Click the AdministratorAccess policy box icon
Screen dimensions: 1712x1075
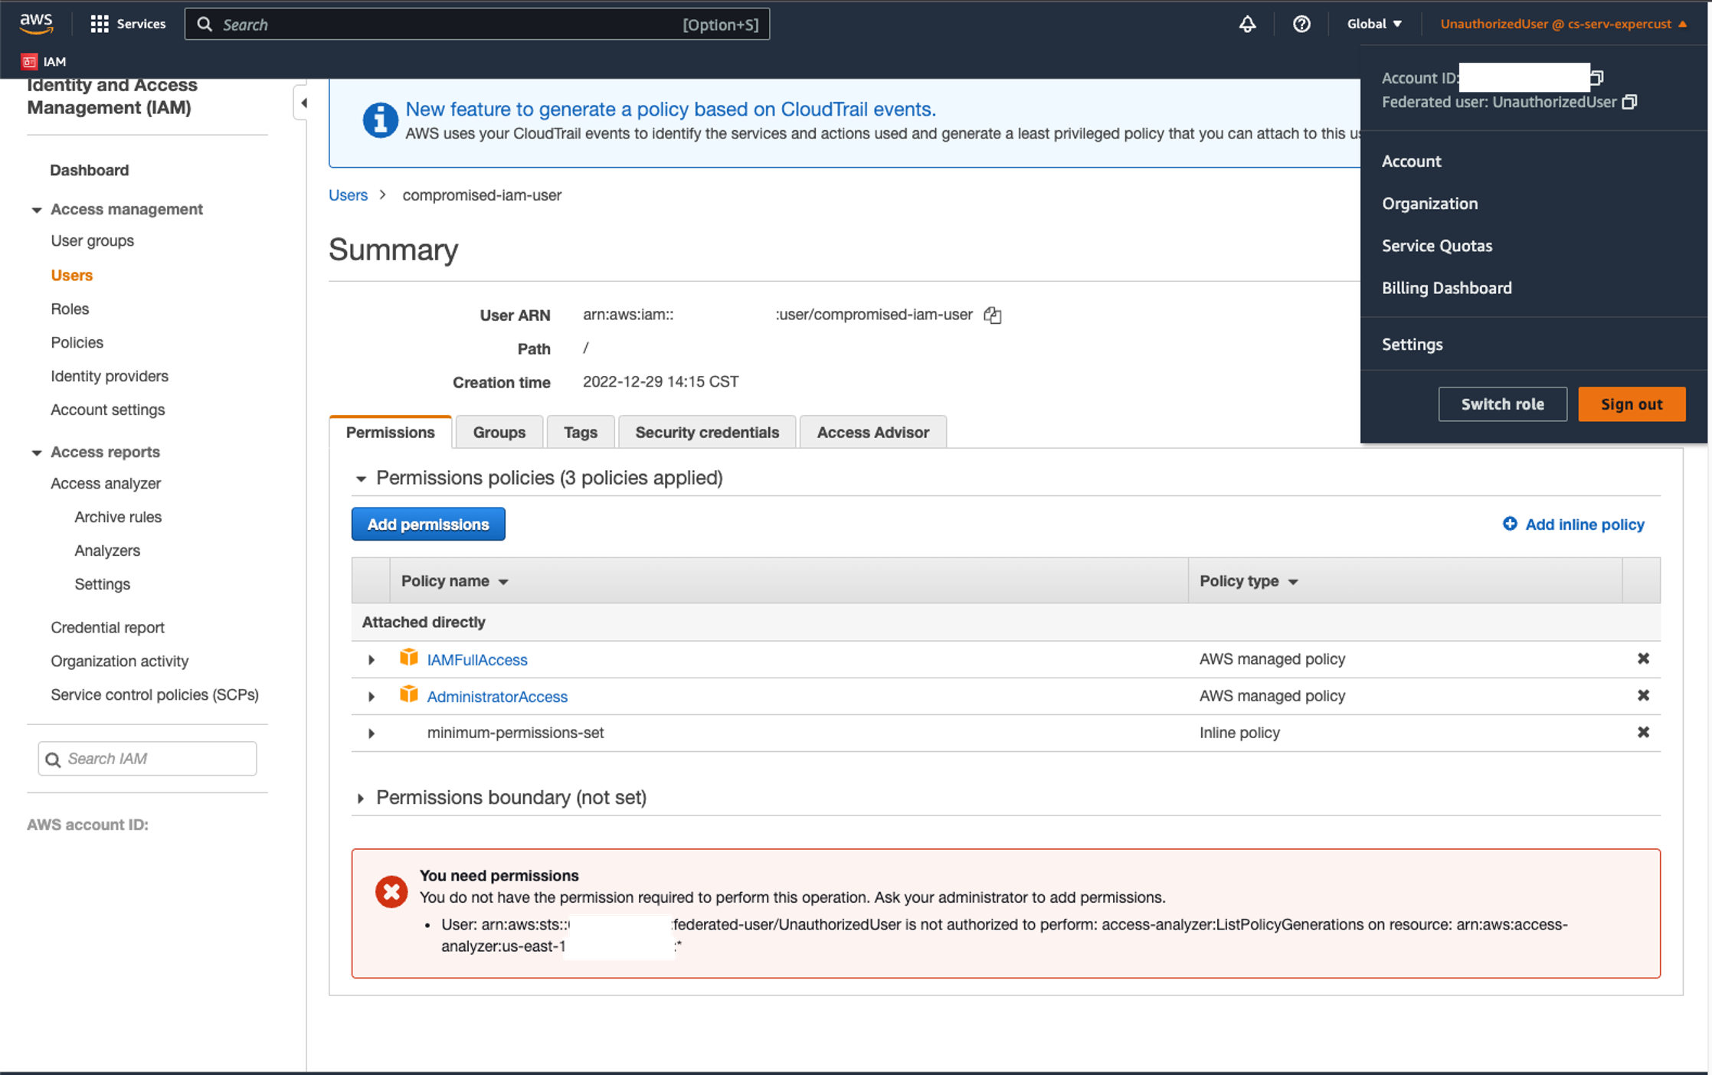coord(409,694)
